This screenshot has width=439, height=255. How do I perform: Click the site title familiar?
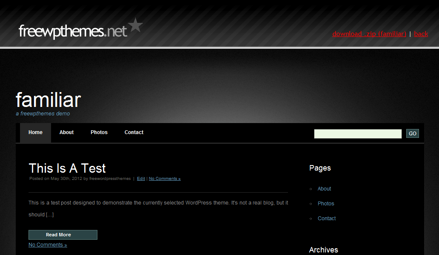click(48, 101)
